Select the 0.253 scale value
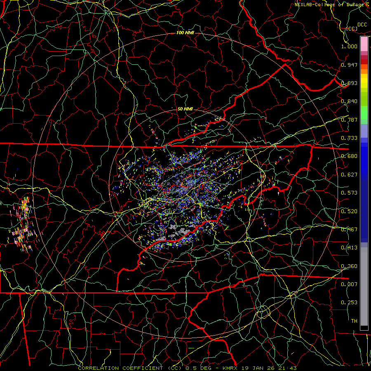371x371 pixels. point(349,303)
